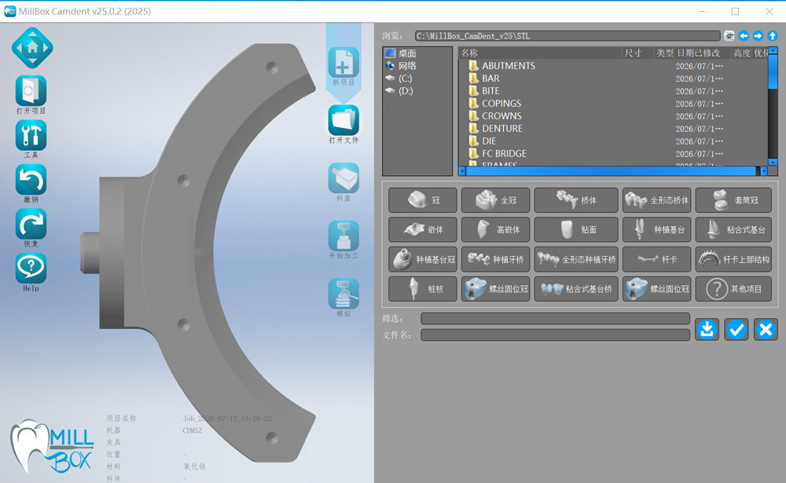
Task: Click the 料盘 disc icon
Action: pyautogui.click(x=343, y=177)
